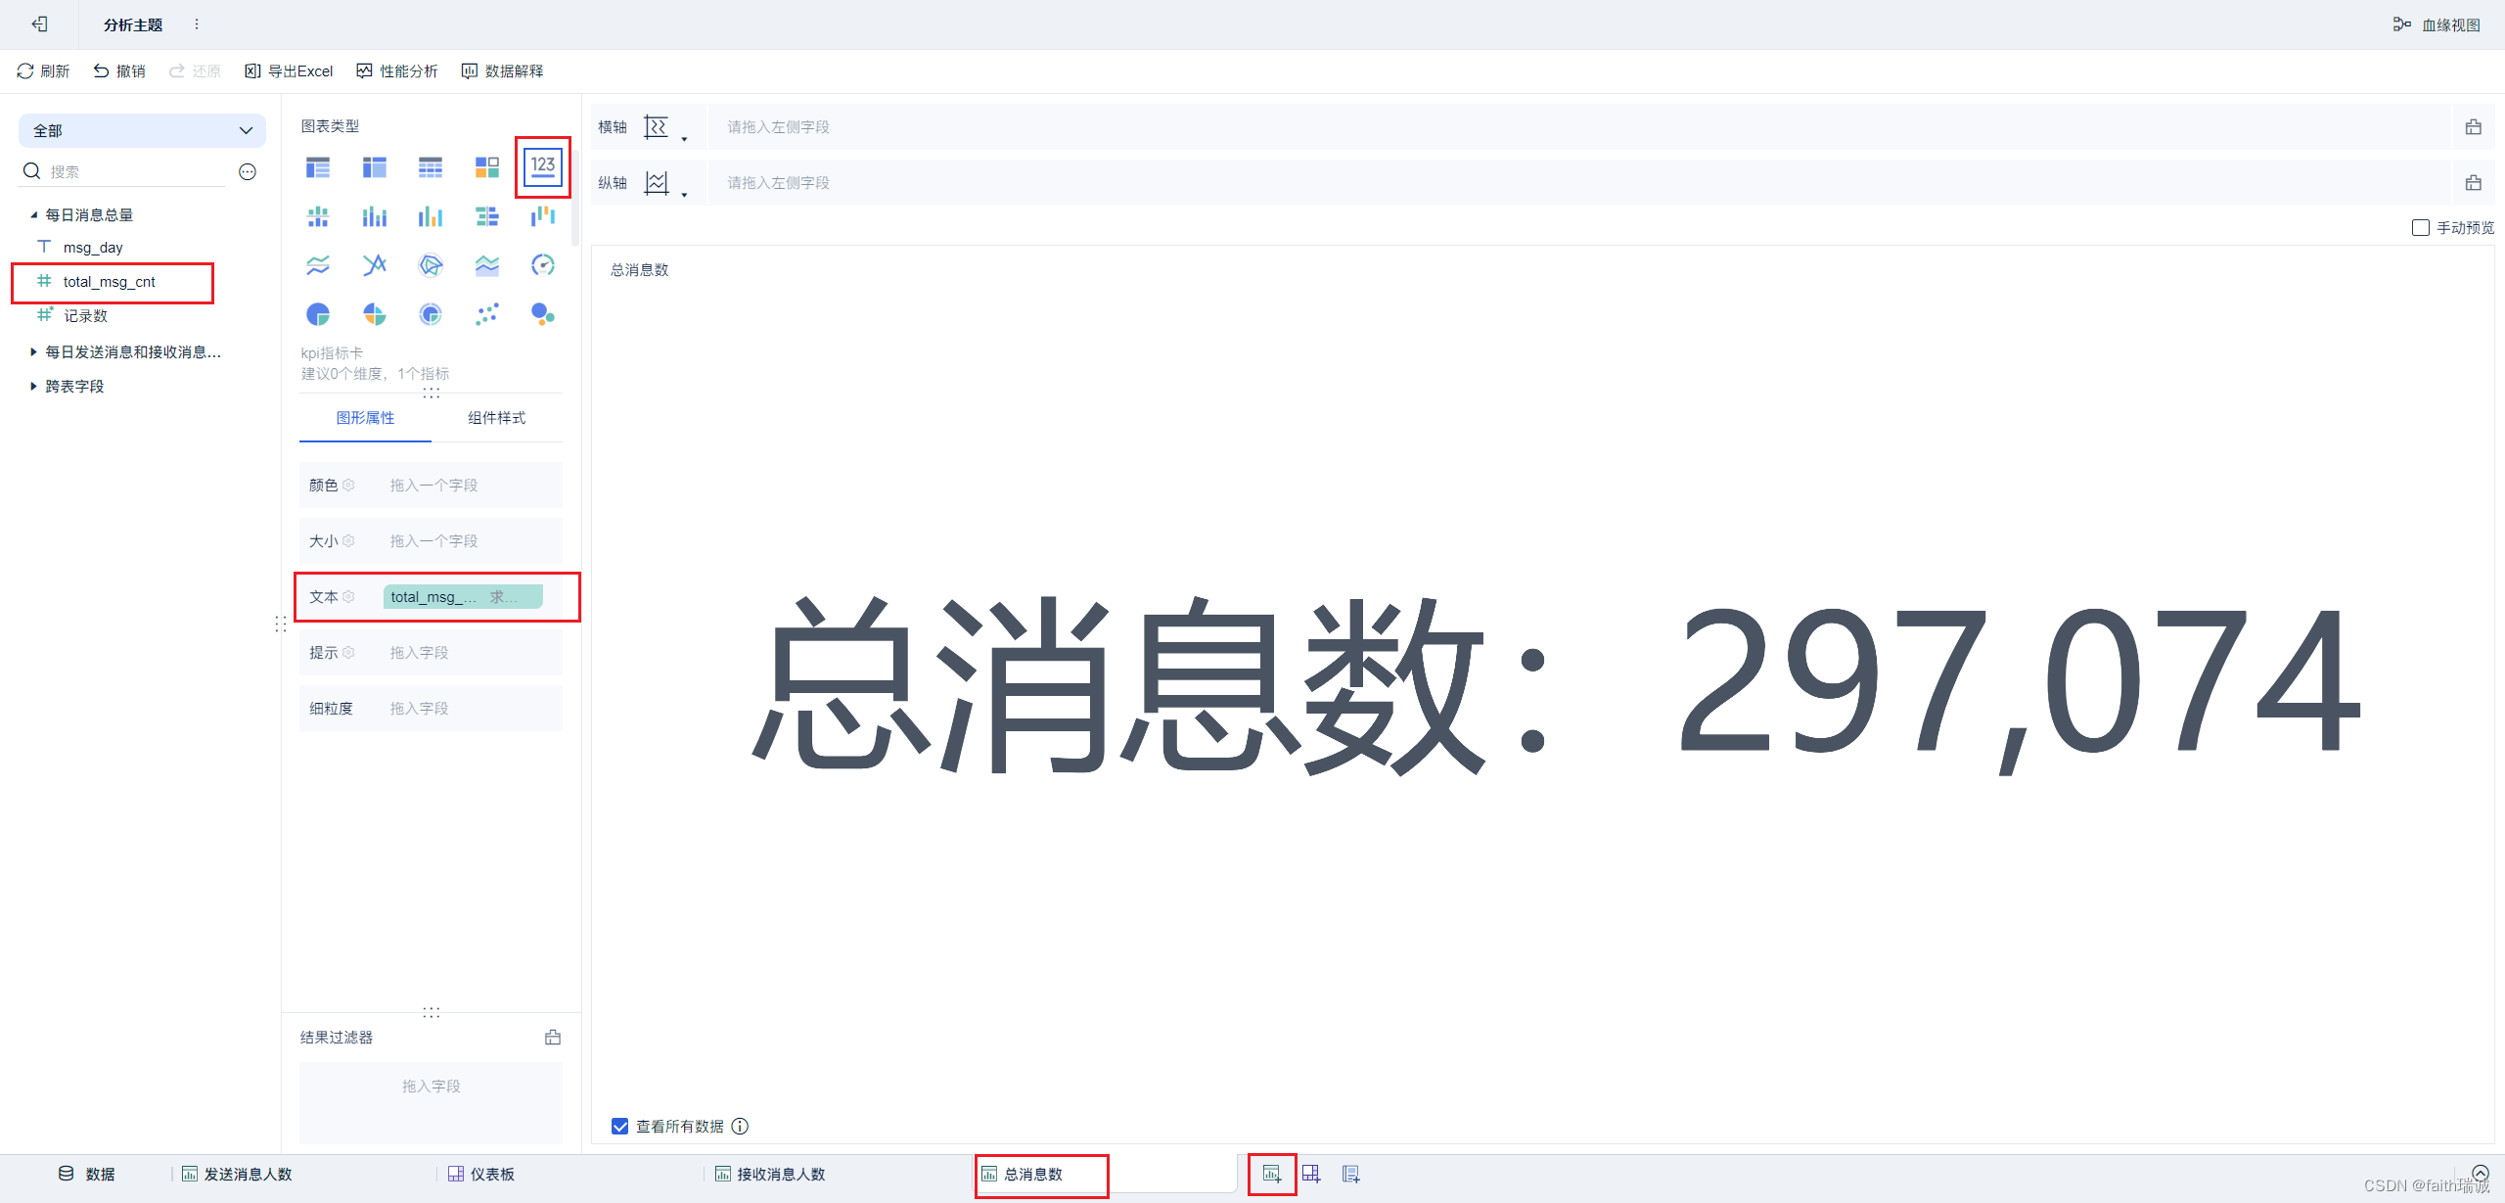2505x1203 pixels.
Task: Select the gauge dashboard chart icon
Action: [x=543, y=264]
